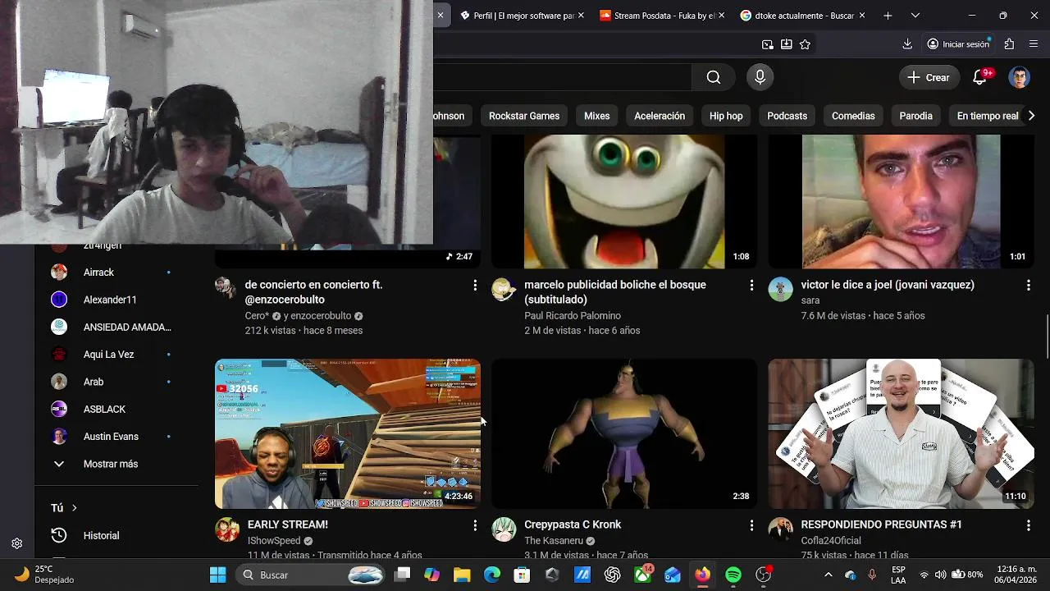Image resolution: width=1050 pixels, height=591 pixels.
Task: Show more filter chips with right chevron
Action: pos(1031,116)
